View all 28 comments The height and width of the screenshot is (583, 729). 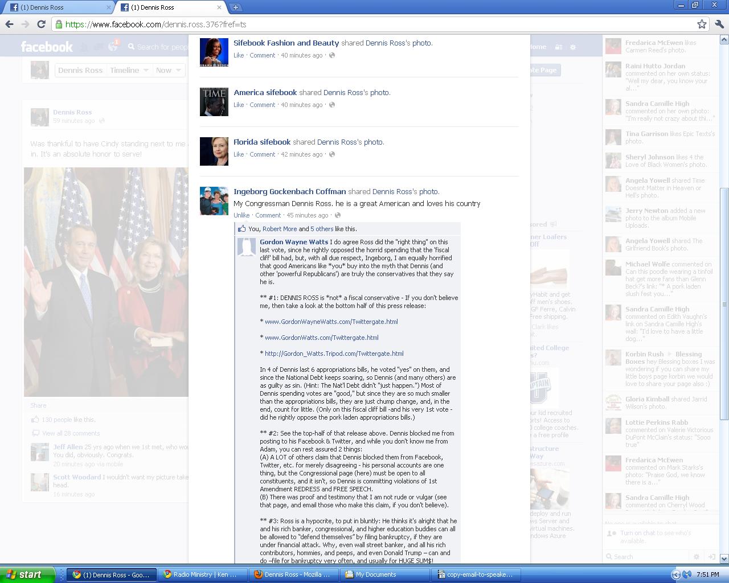point(71,433)
